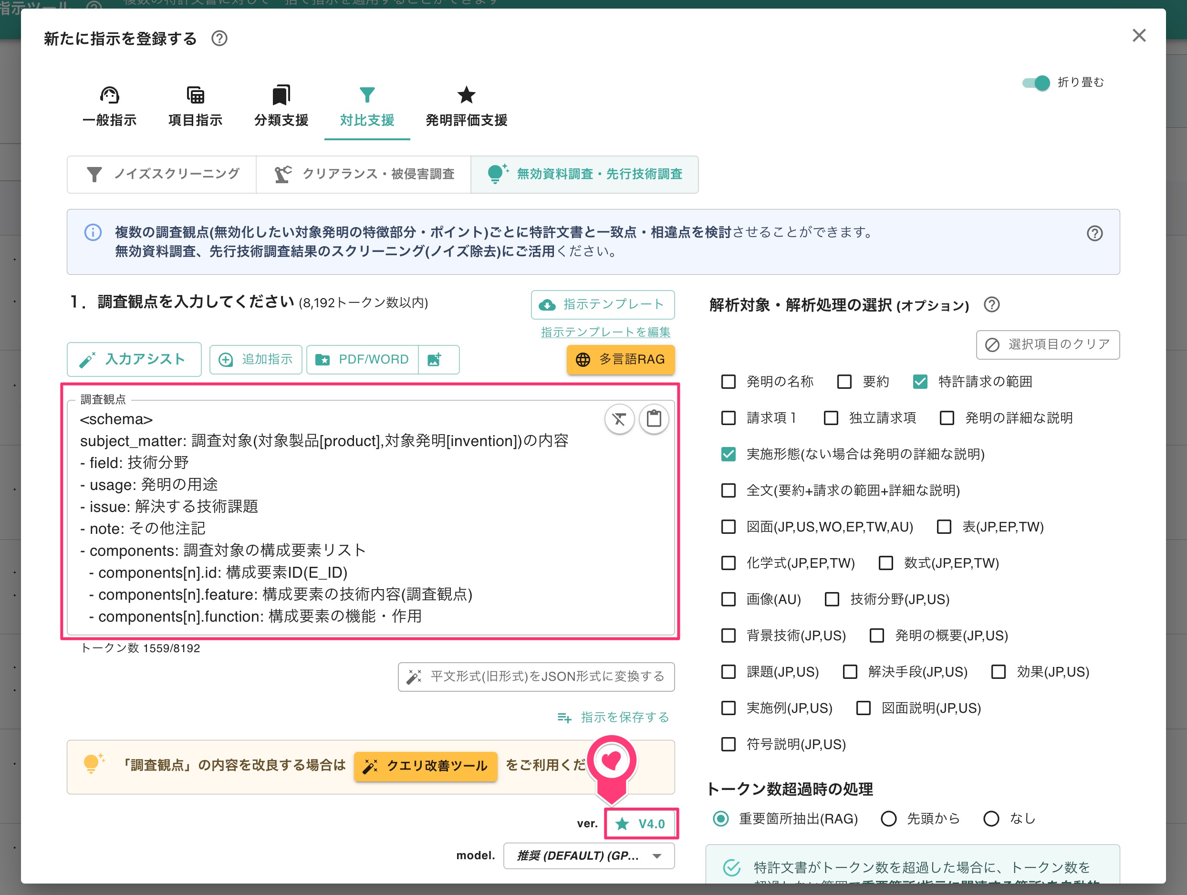The width and height of the screenshot is (1187, 895).
Task: Check the 発明の概要(JP,US) checkbox
Action: (876, 636)
